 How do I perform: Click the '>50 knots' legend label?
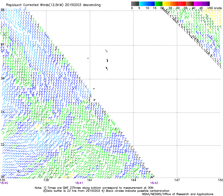coord(214,8)
